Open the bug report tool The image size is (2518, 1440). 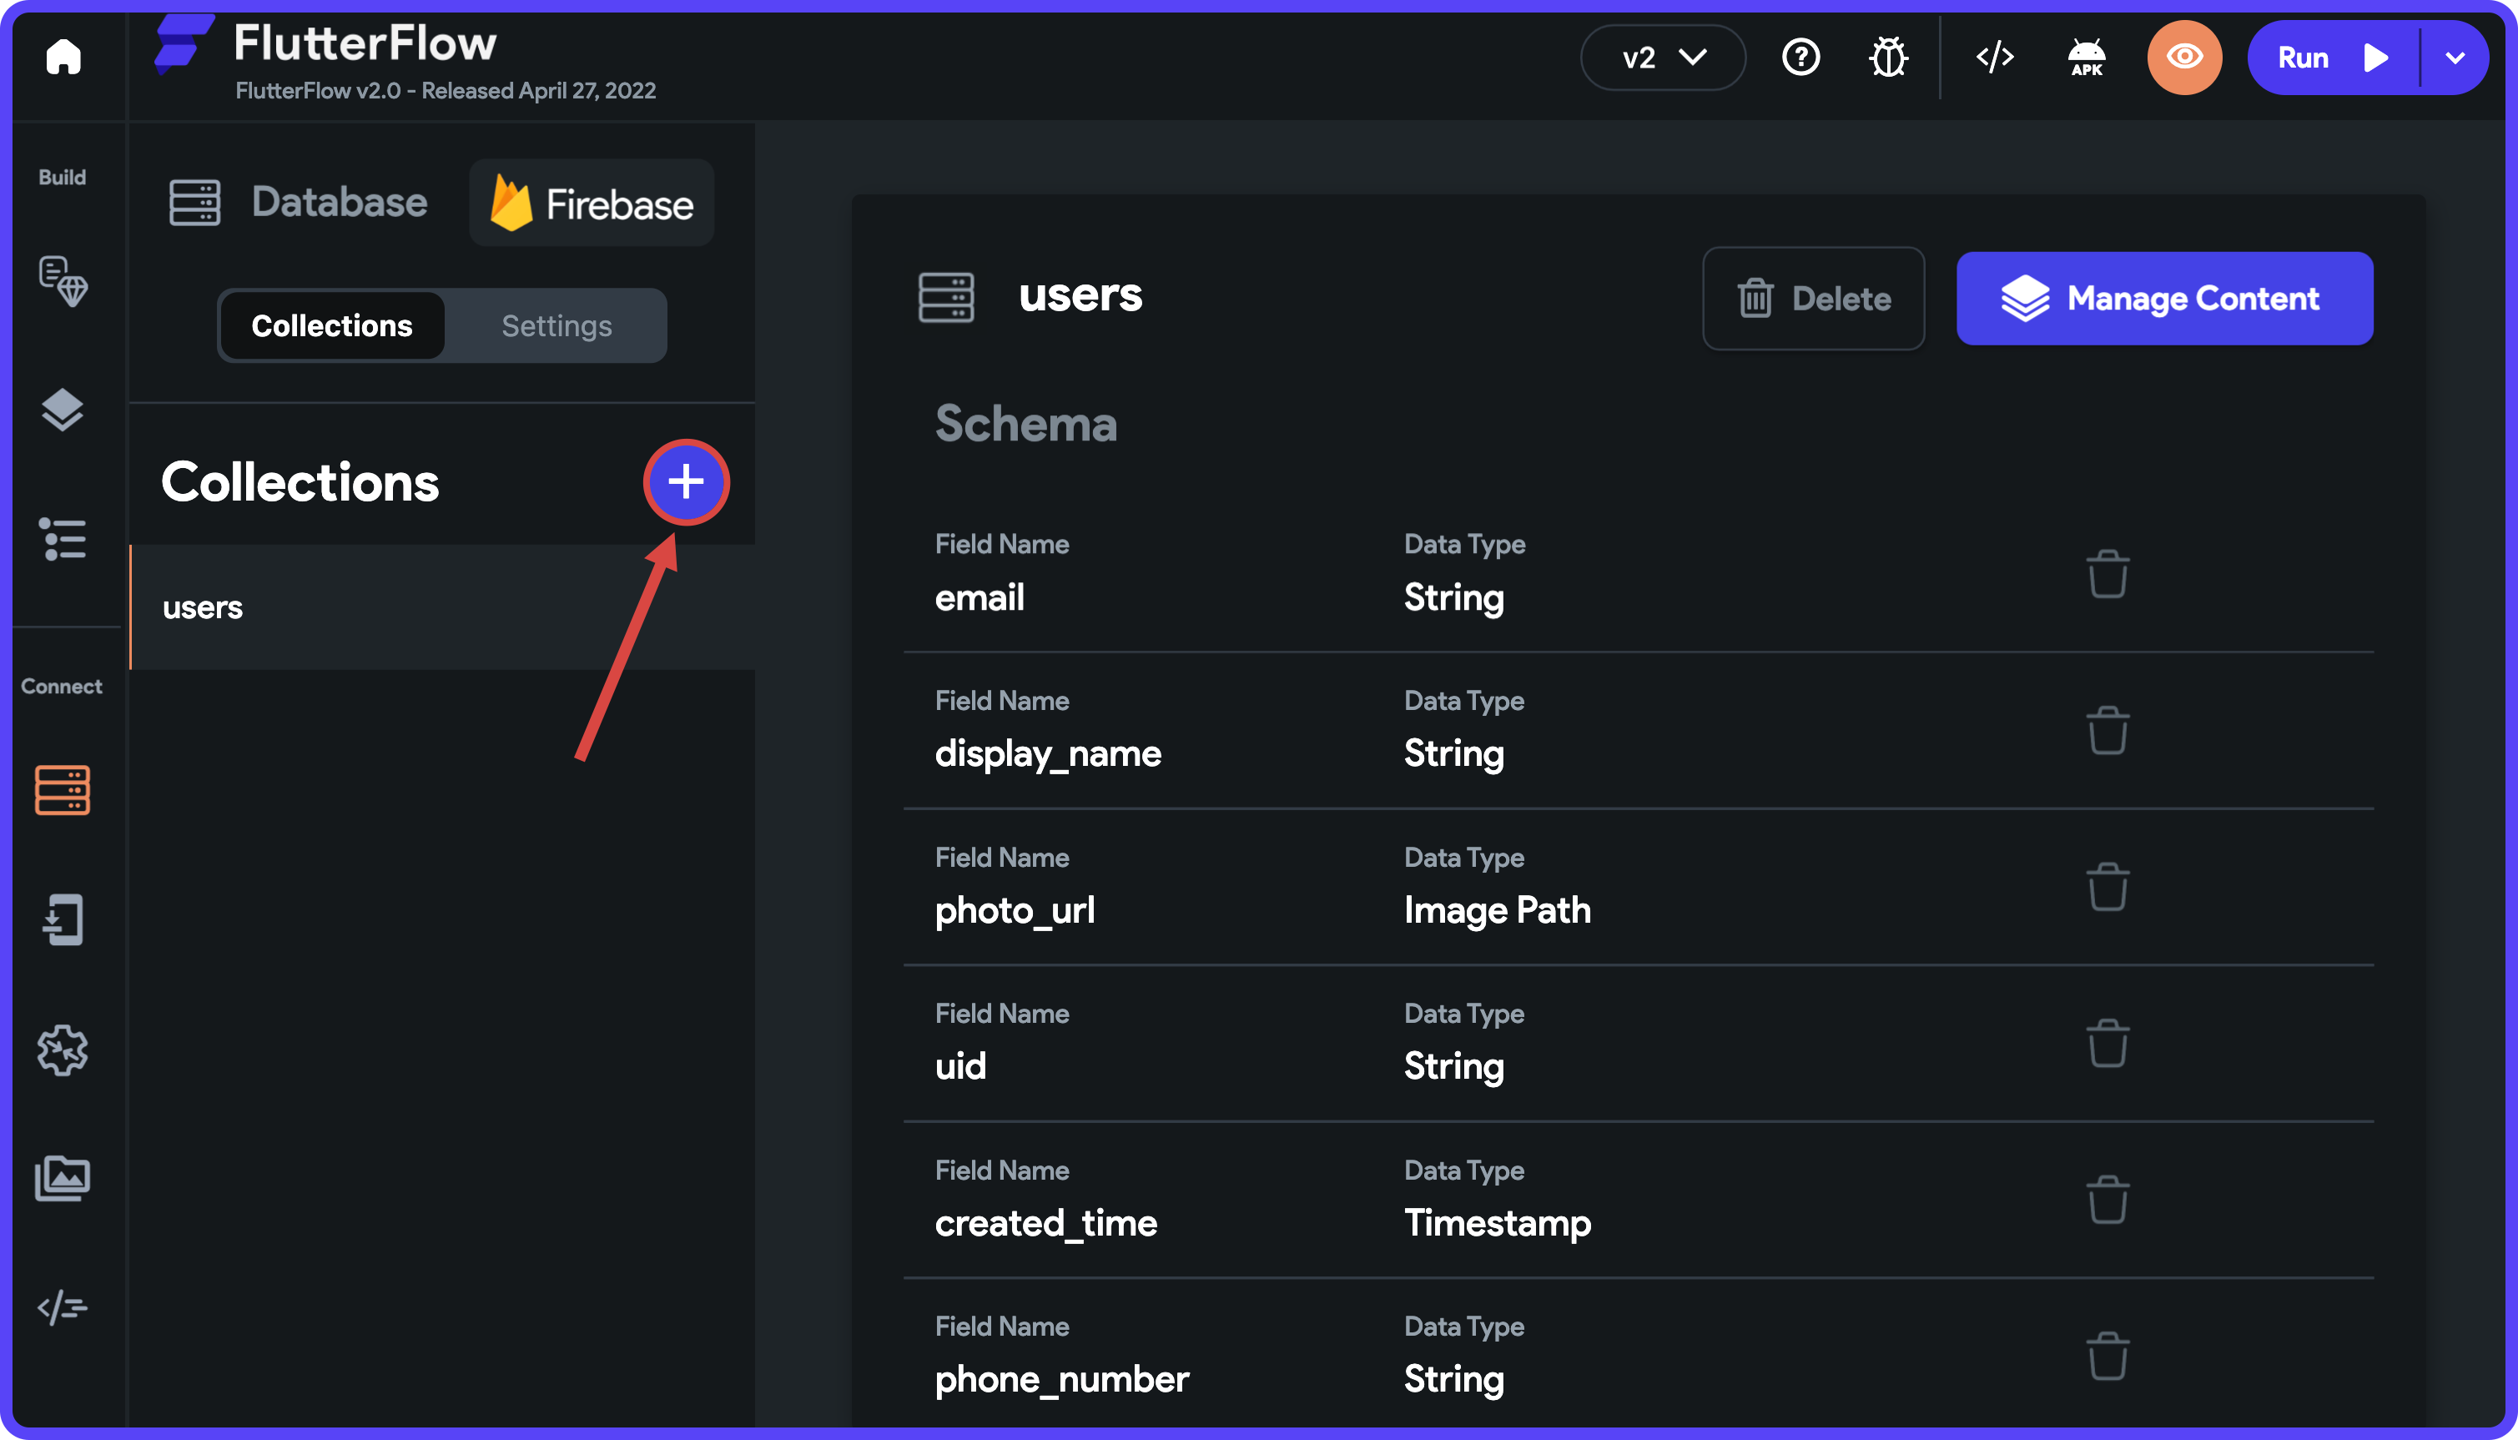[x=1887, y=57]
